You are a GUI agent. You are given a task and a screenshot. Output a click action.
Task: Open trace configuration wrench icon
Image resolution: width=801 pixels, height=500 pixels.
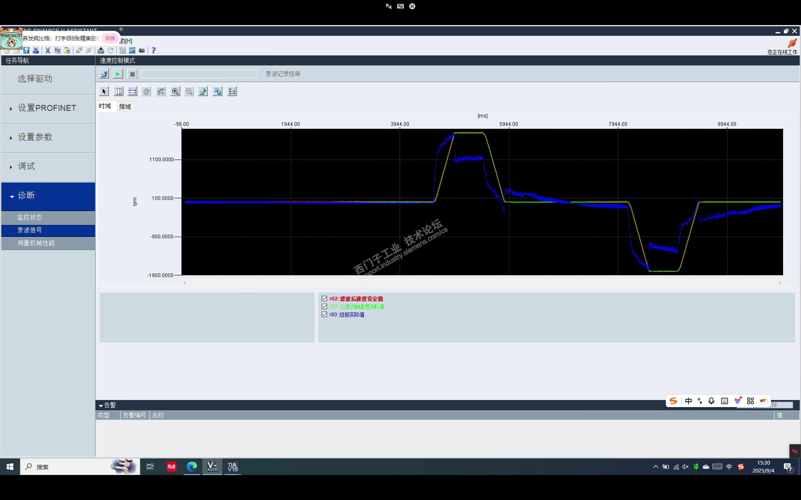[104, 74]
